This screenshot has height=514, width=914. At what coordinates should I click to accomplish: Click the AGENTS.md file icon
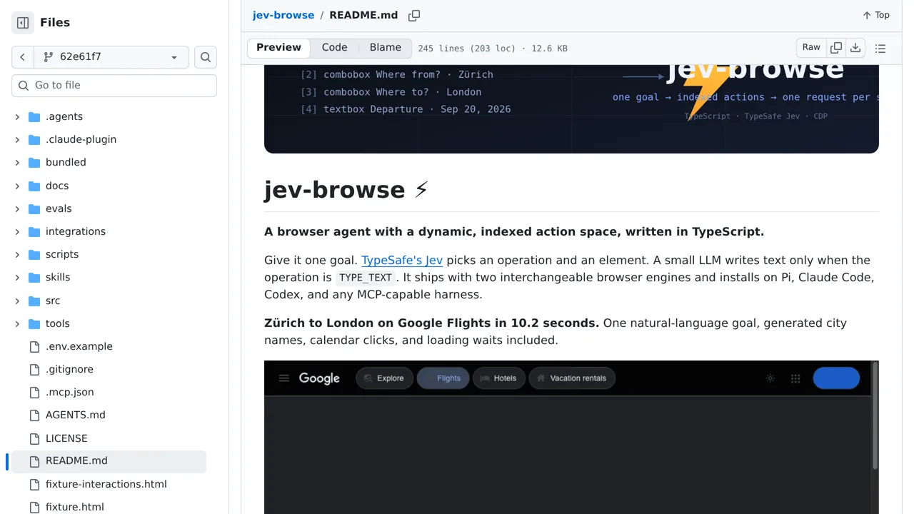point(34,415)
